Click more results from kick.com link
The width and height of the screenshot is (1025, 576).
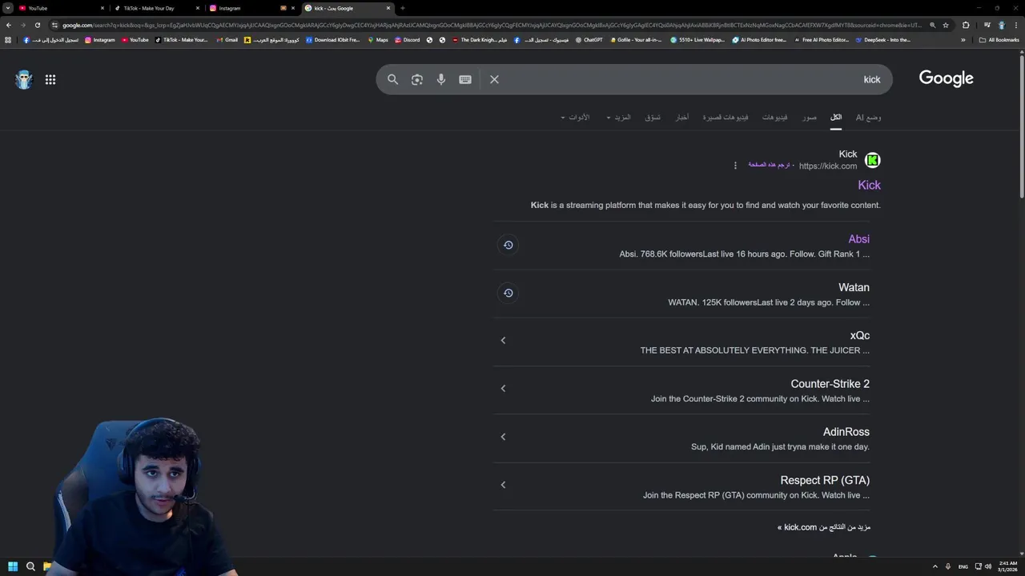point(824,527)
